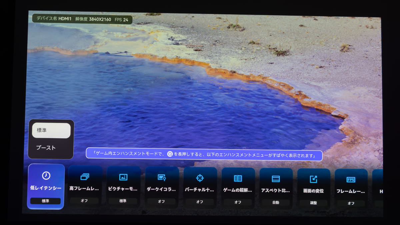Select the フレームレート FPS icon
Image resolution: width=400 pixels, height=225 pixels.
point(351,180)
